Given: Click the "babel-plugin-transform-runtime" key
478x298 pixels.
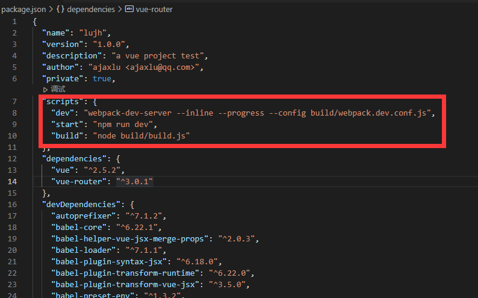Looking at the screenshot, I should tap(125, 273).
